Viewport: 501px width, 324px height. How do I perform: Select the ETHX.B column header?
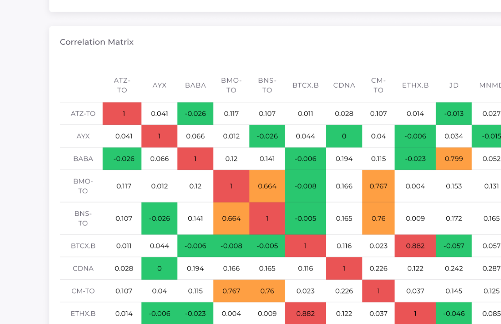click(x=415, y=85)
